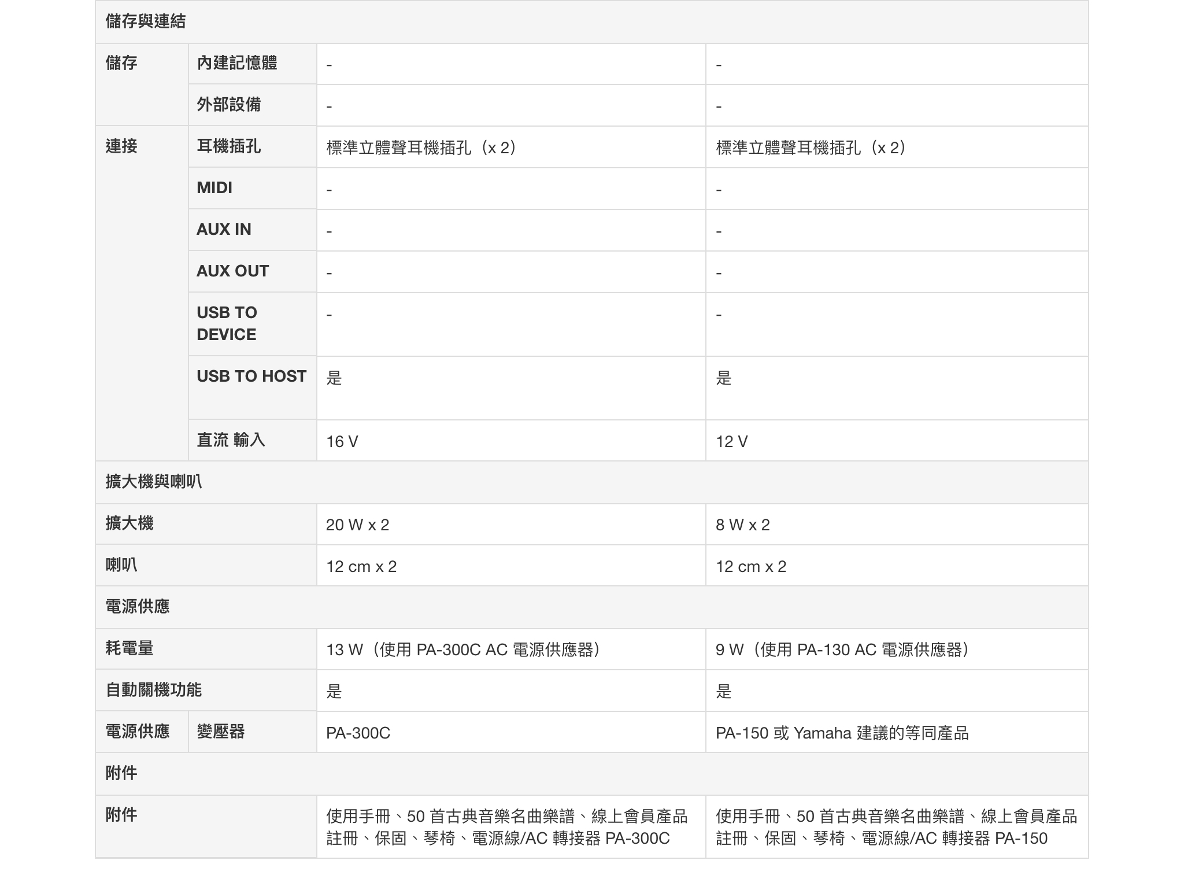Click the 附件 section header
The height and width of the screenshot is (875, 1184).
(x=121, y=773)
